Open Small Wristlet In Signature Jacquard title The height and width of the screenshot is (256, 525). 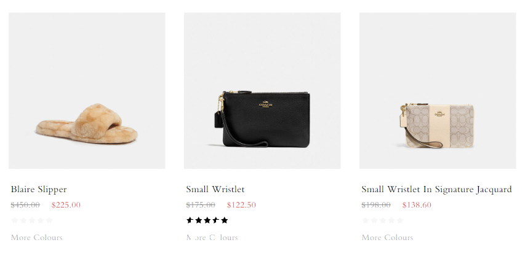(436, 189)
